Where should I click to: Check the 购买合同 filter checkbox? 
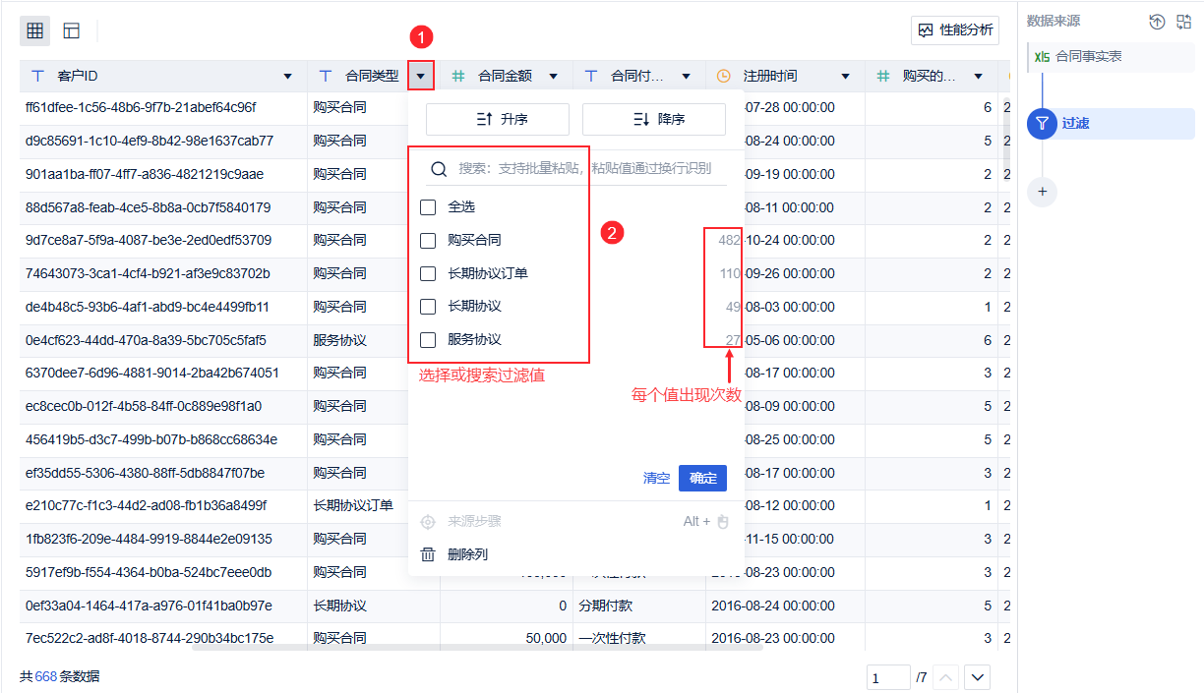(x=428, y=240)
